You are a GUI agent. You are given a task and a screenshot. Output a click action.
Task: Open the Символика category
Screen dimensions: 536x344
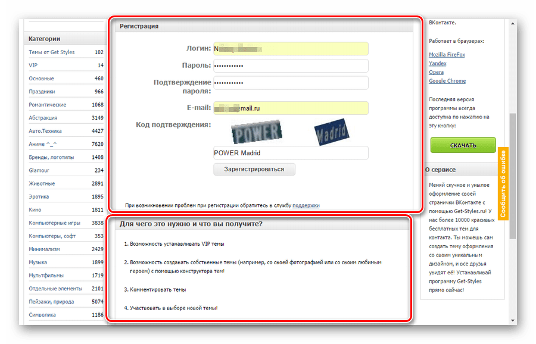(42, 315)
